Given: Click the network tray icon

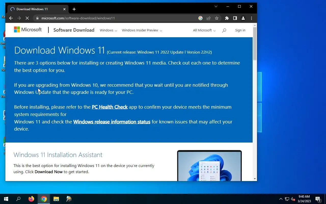Looking at the screenshot, I should (287, 199).
